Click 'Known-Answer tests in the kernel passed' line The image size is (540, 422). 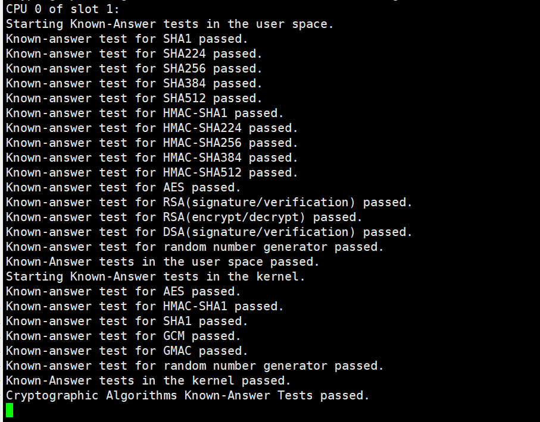point(148,380)
